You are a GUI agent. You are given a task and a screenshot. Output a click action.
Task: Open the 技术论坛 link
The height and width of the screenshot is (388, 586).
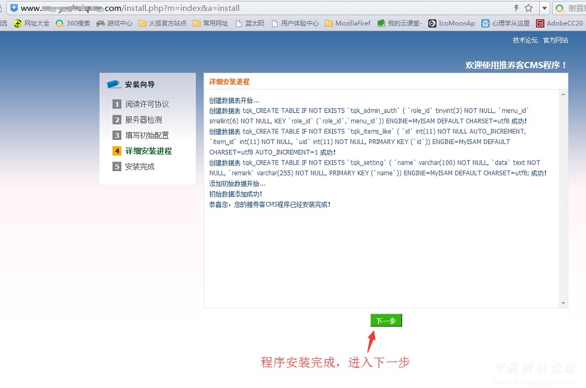[525, 40]
